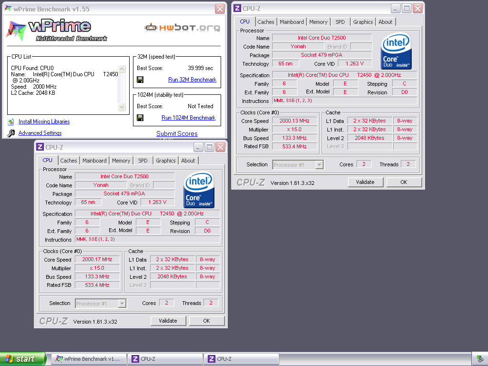Open SPD tab in bottom CPU-Z window
The width and height of the screenshot is (488, 366).
coord(143,161)
